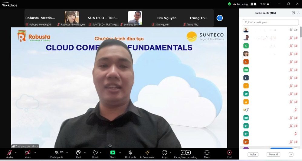Select the orange BT participant avatar
The image size is (302, 161).
[x=246, y=142]
